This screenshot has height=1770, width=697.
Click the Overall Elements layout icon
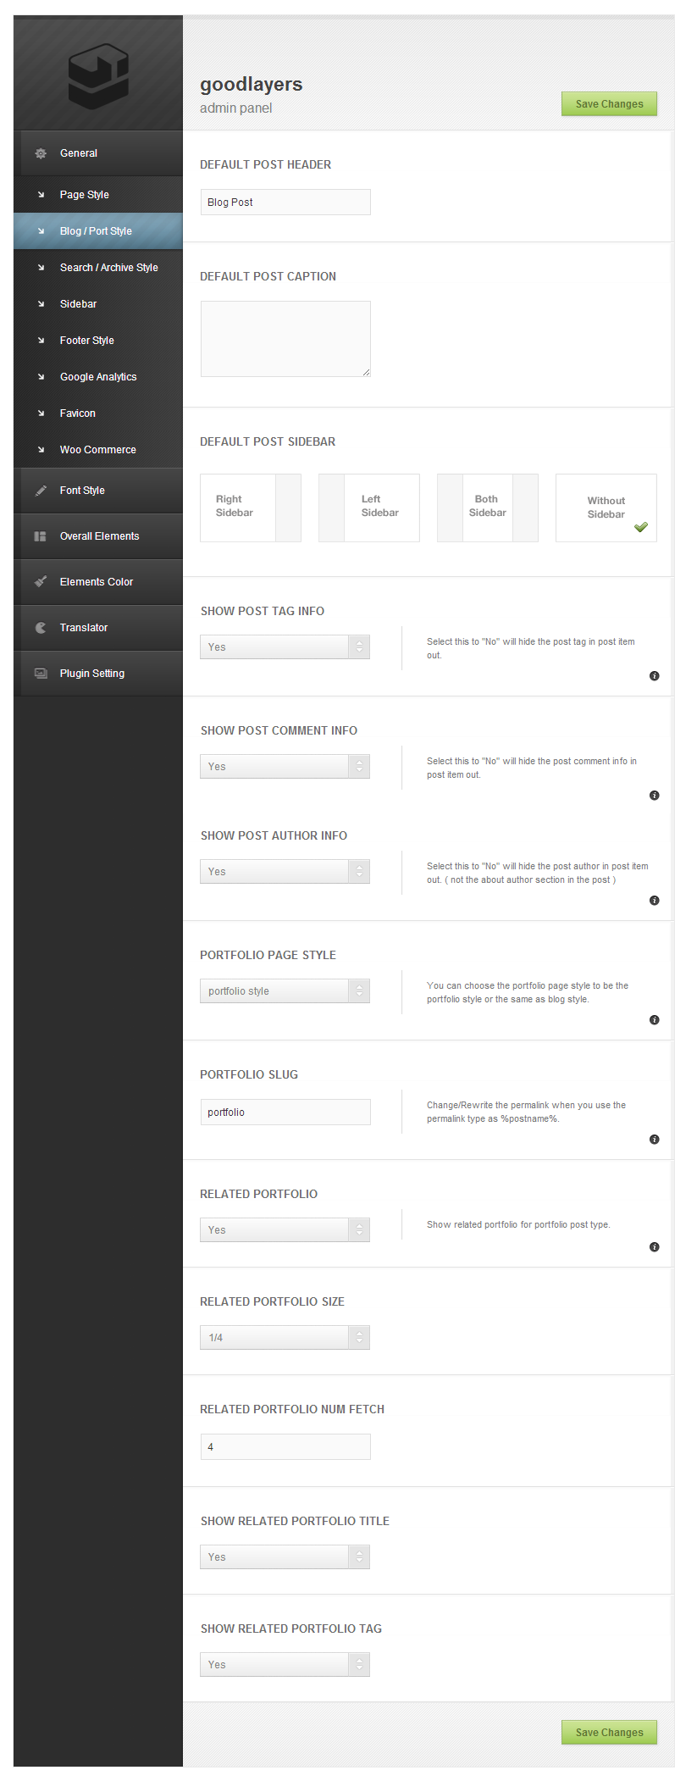point(40,536)
